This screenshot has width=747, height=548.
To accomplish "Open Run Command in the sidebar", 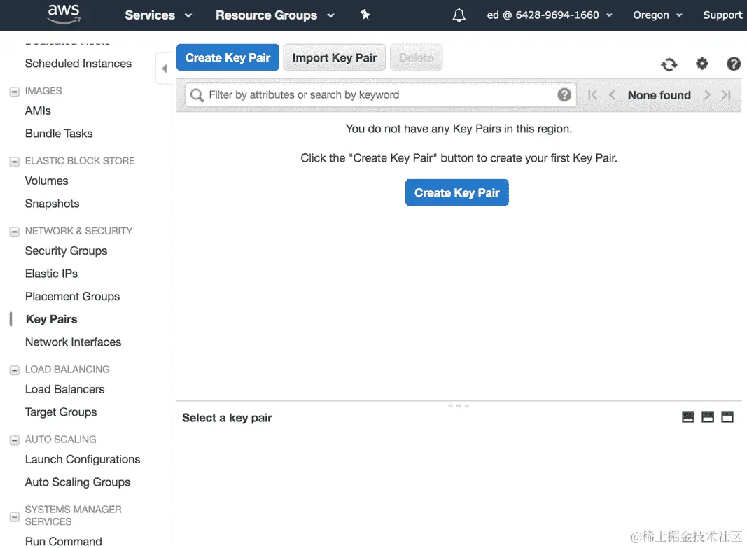I will pos(64,541).
